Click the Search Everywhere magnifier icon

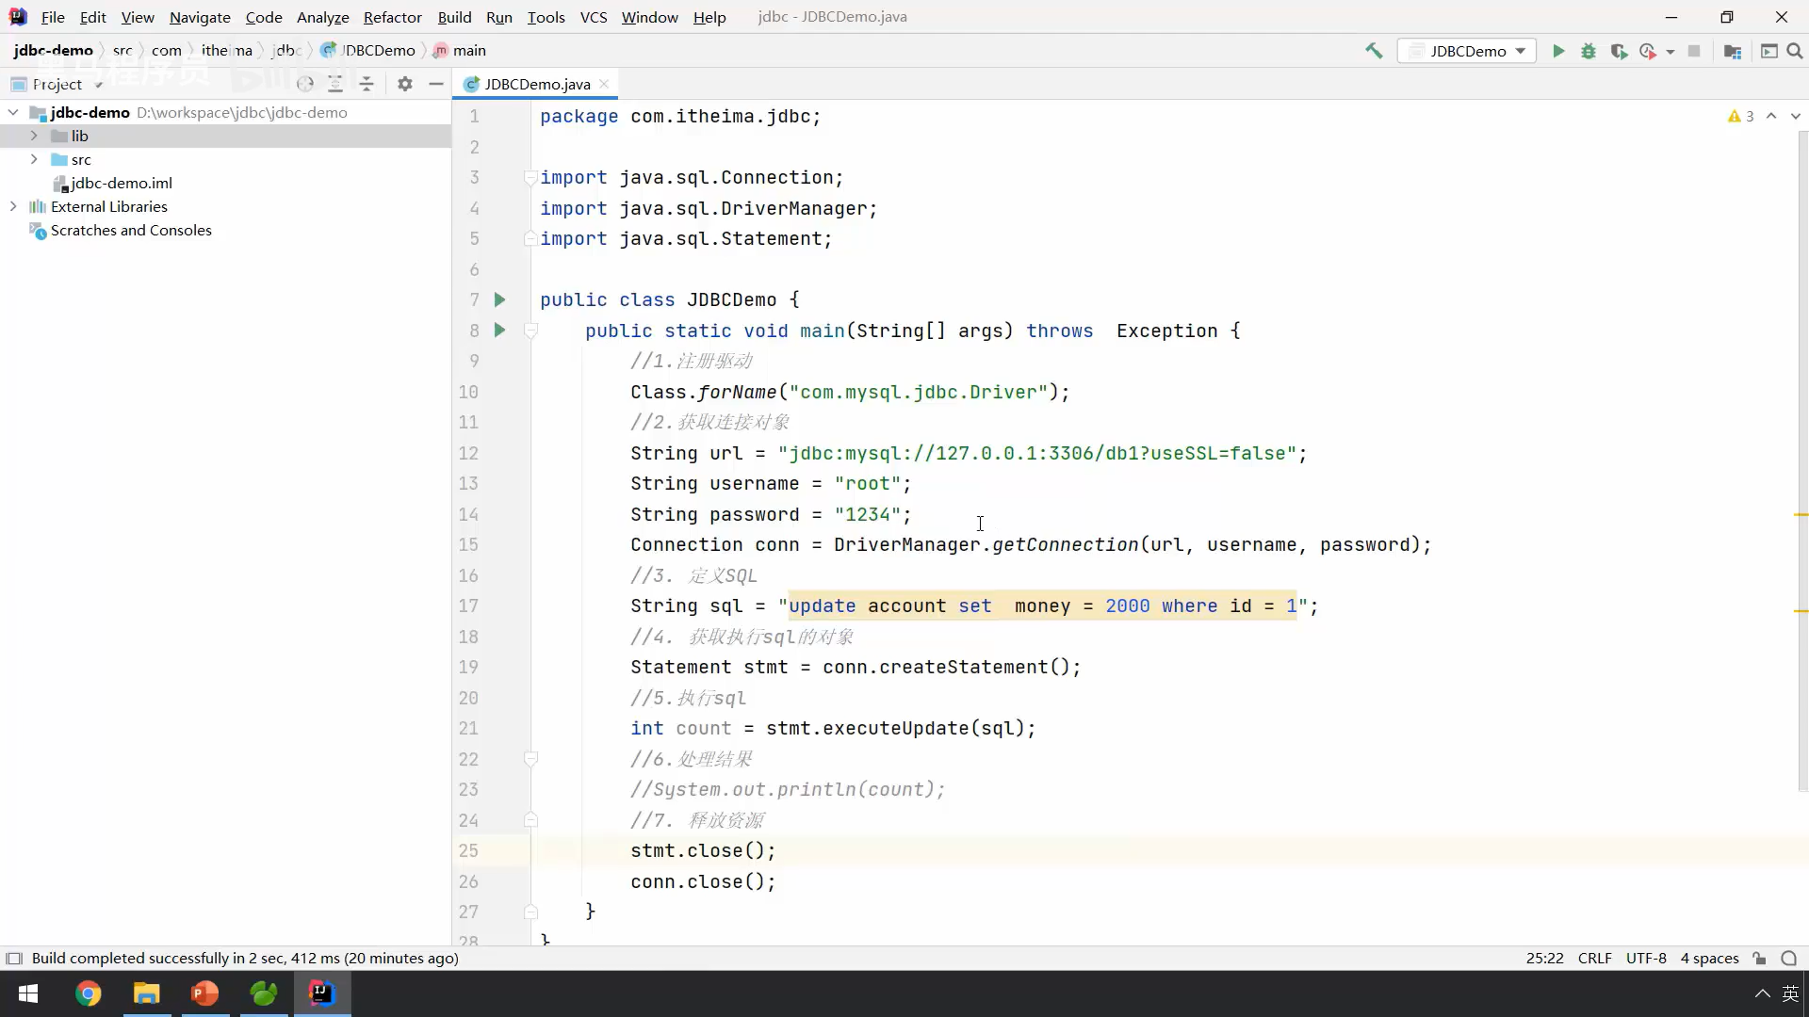coord(1795,51)
